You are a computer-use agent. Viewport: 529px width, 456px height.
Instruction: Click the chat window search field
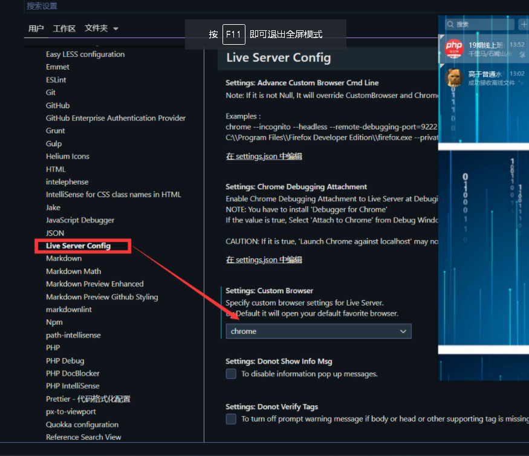(x=481, y=24)
